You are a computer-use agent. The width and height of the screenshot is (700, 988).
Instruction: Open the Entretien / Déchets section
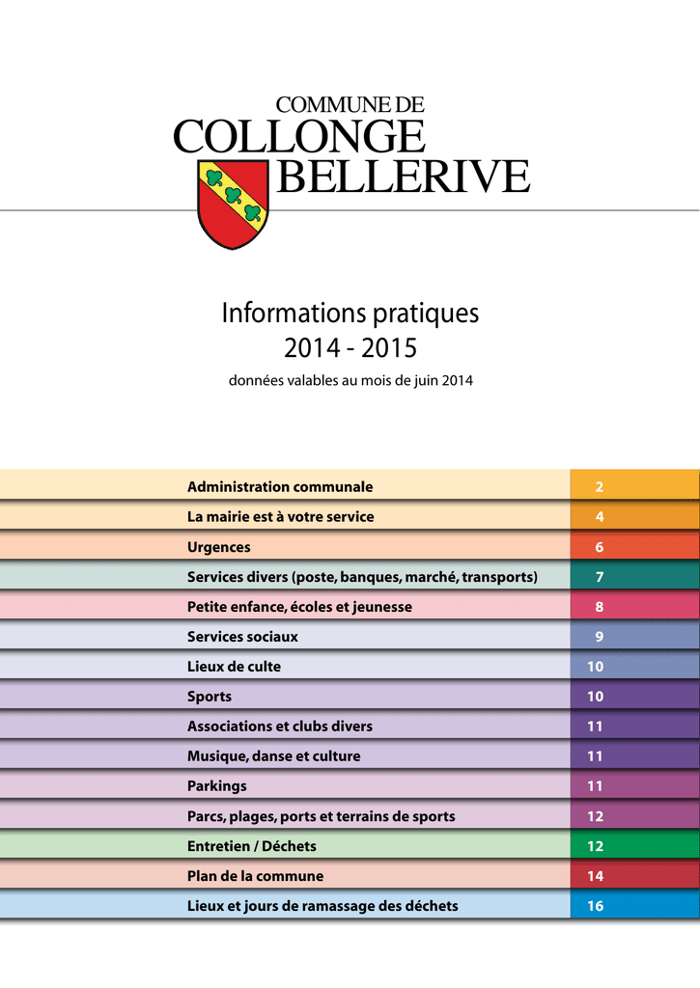click(x=252, y=846)
